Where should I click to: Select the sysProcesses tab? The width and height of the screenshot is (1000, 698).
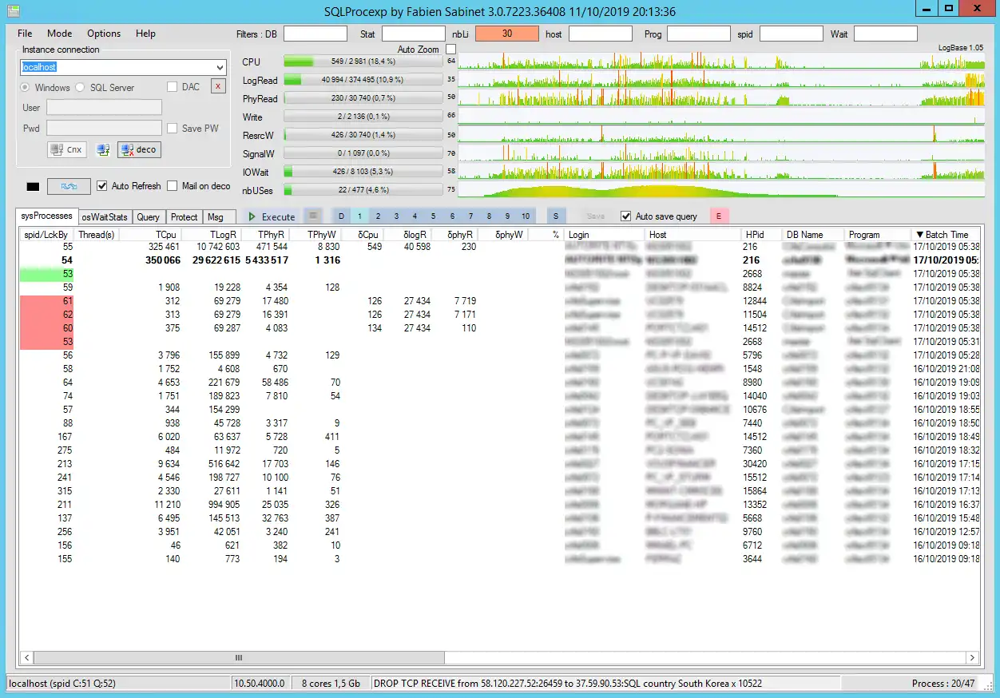click(x=46, y=216)
